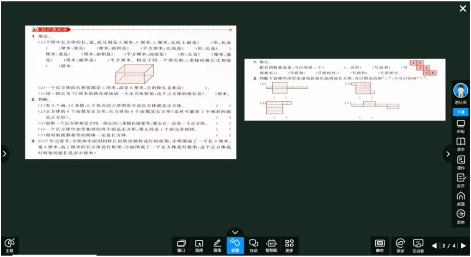Launch the 智能板 AI board
The height and width of the screenshot is (257, 471).
[271, 245]
